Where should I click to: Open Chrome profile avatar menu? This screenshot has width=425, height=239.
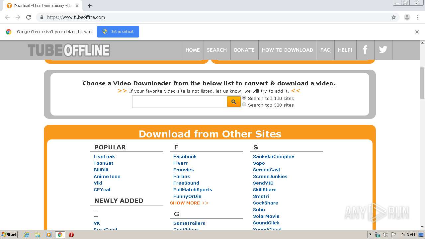(407, 17)
